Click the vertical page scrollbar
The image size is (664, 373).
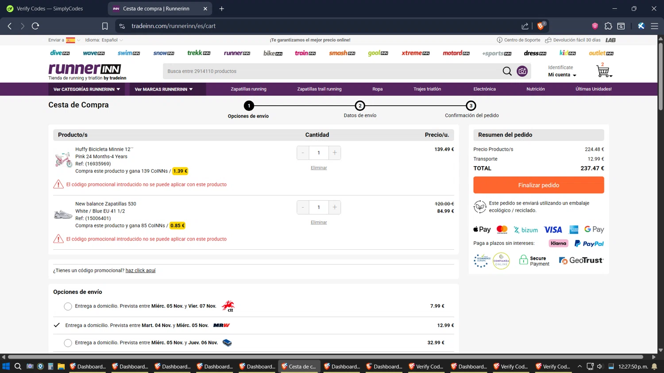pos(660,76)
